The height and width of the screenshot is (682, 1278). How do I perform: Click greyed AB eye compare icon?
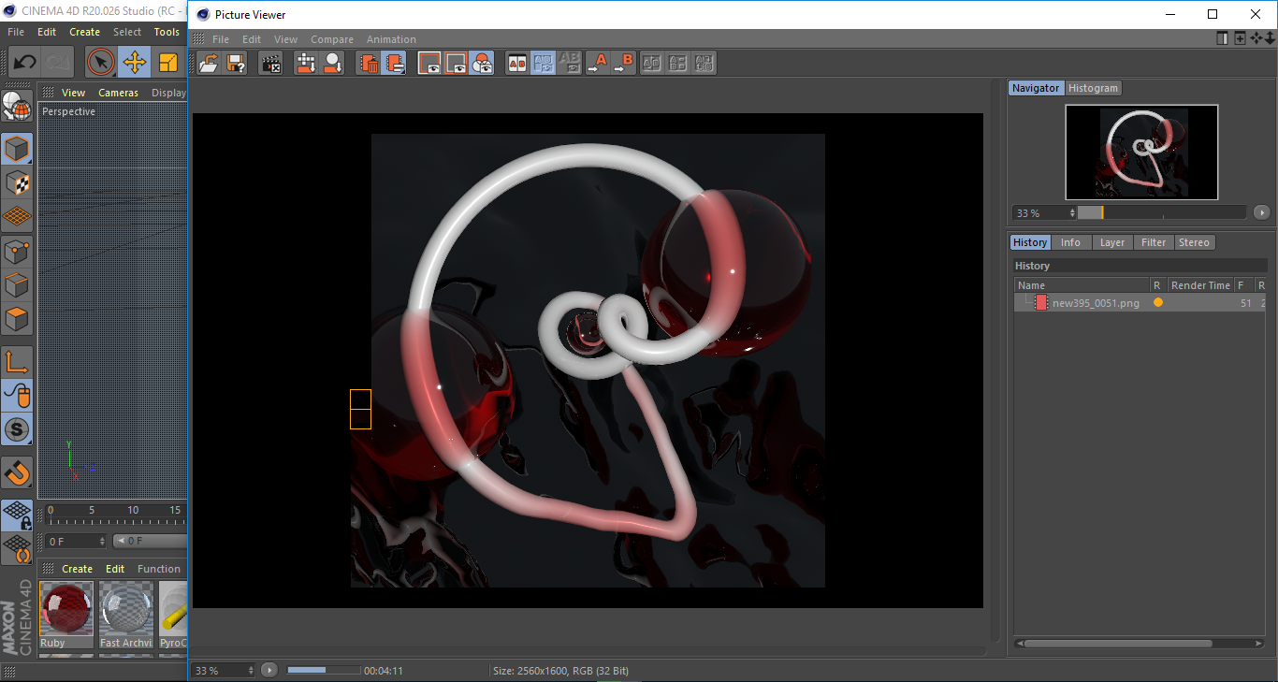pos(570,64)
